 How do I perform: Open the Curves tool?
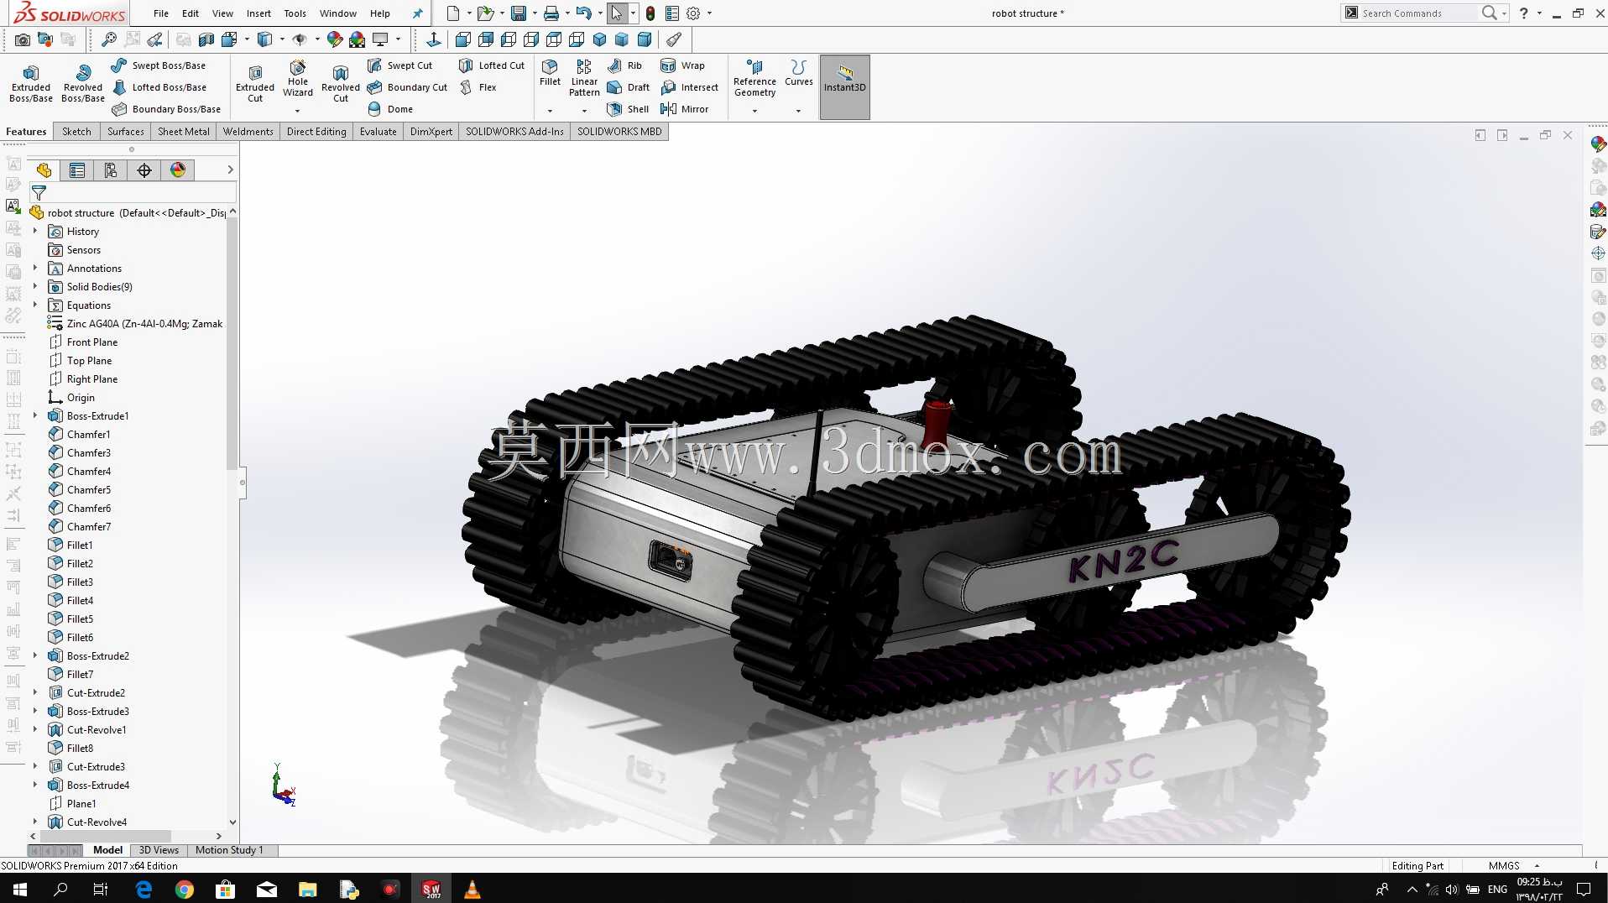(x=799, y=73)
